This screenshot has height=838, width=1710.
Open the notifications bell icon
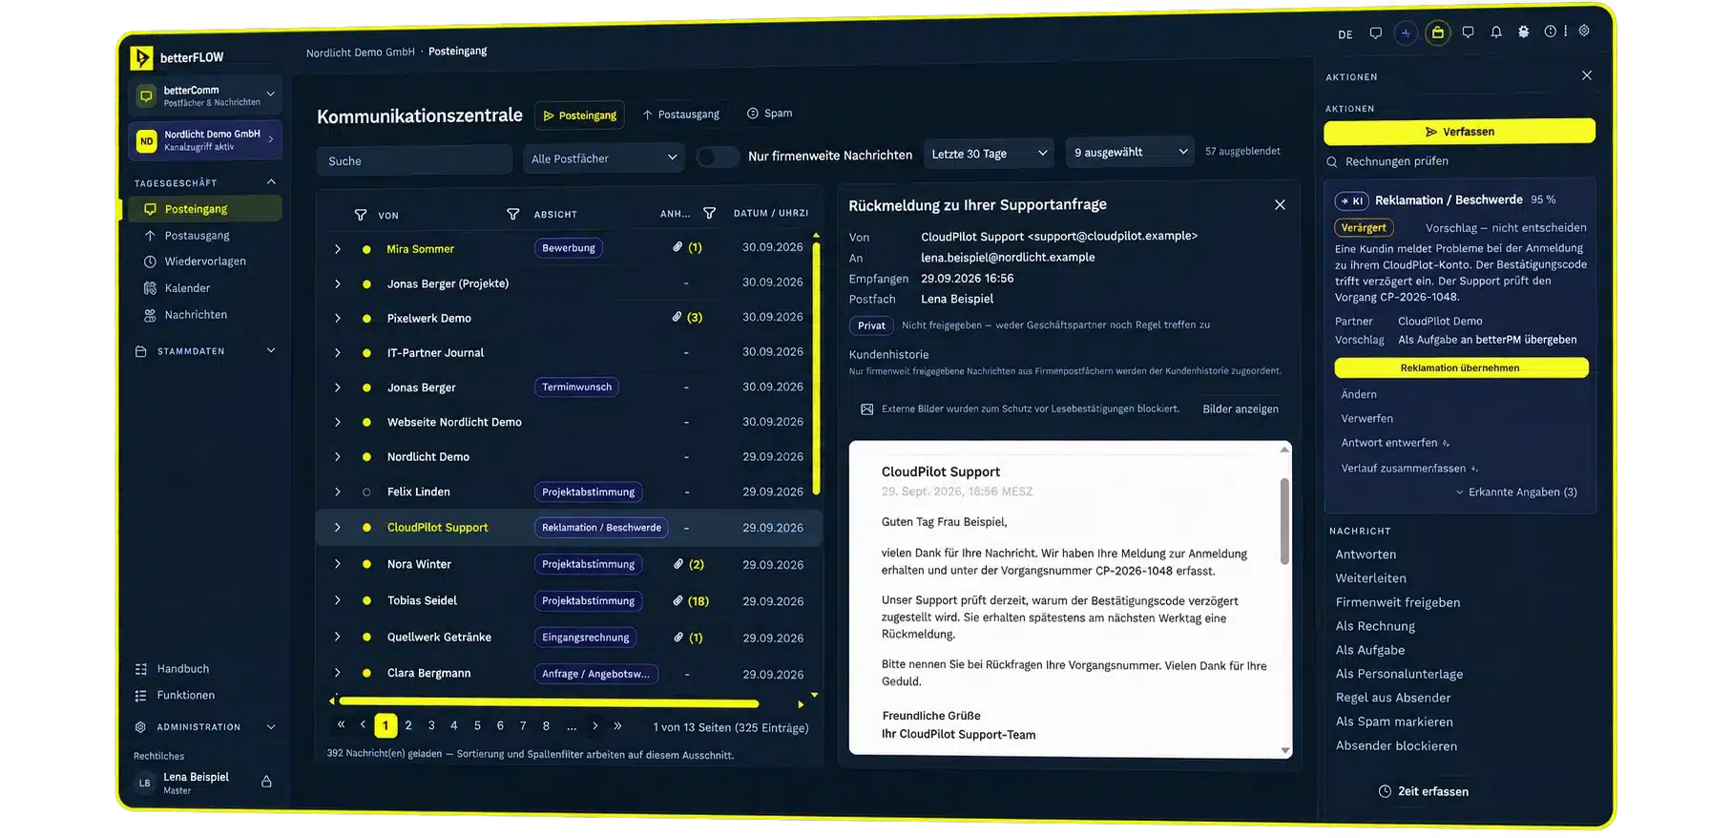coord(1496,32)
